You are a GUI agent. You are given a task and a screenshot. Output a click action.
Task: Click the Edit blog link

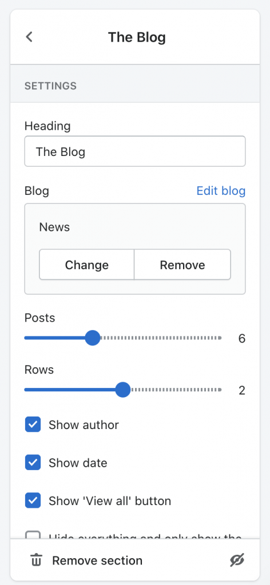coord(221,191)
